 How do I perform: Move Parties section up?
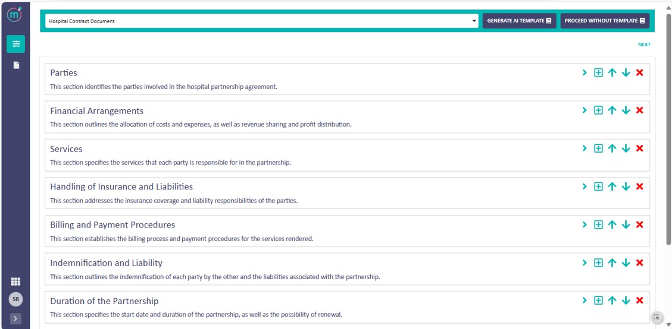(x=612, y=72)
